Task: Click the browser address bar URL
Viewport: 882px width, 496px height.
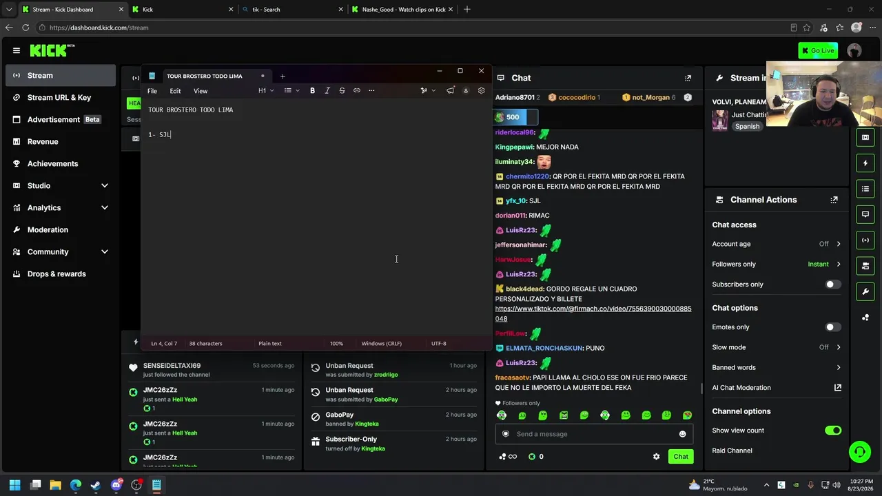Action: tap(99, 28)
